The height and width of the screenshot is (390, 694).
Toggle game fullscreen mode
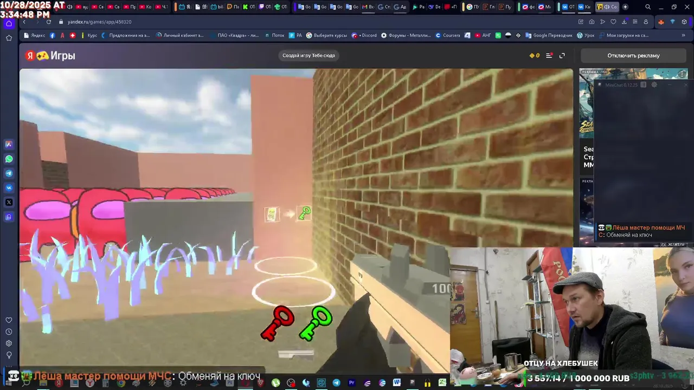[x=562, y=55]
